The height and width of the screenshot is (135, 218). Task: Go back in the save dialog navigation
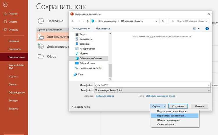click(73, 21)
